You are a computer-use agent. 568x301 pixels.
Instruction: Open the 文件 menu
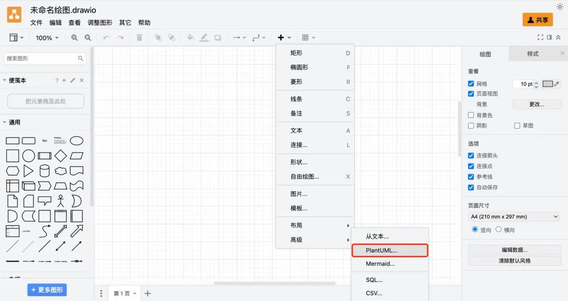point(36,23)
